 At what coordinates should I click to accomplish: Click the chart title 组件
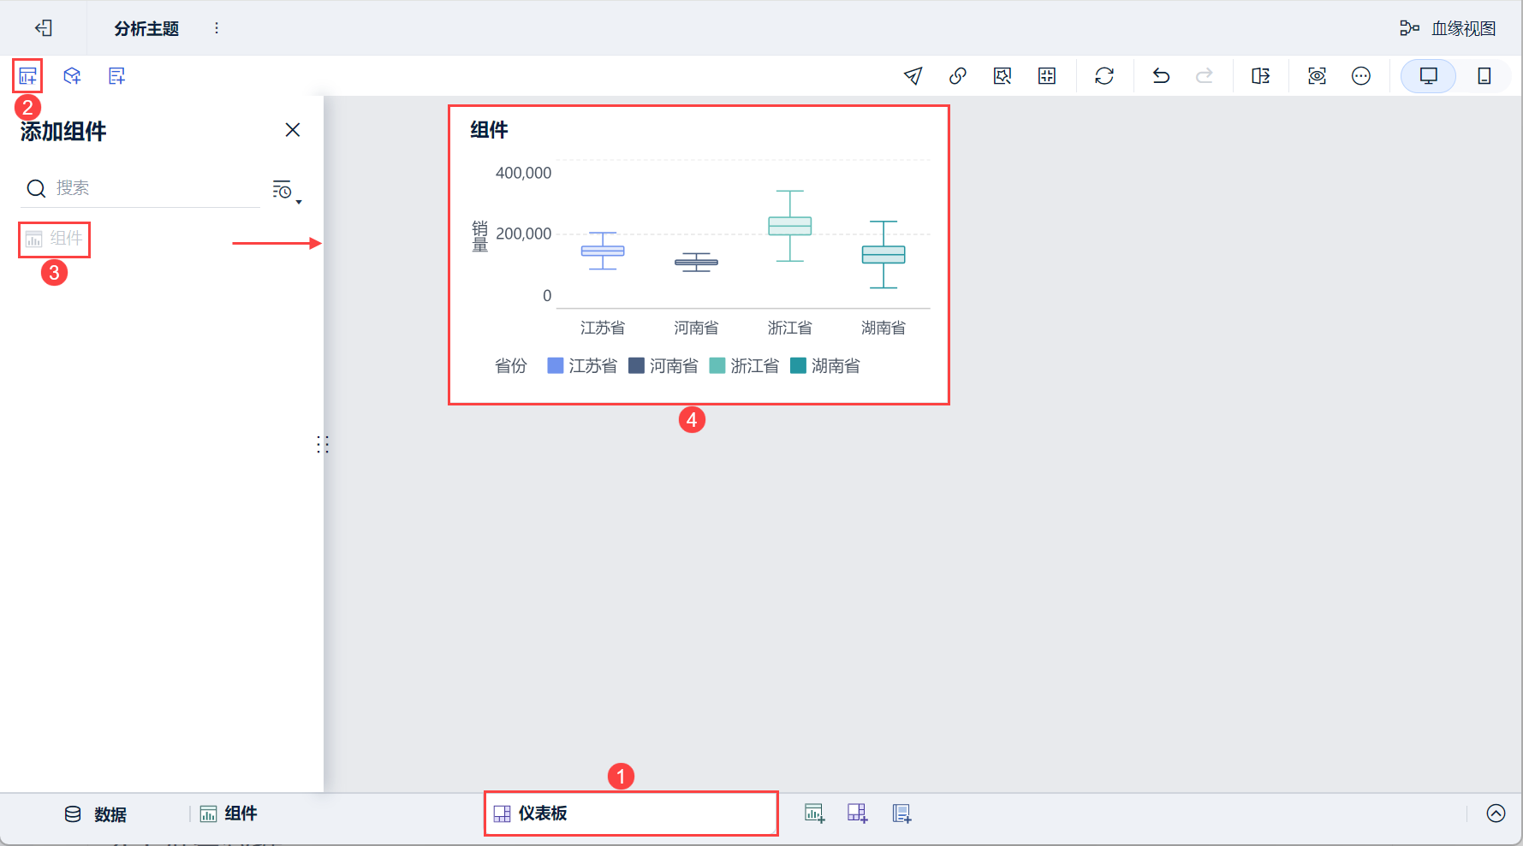point(490,130)
